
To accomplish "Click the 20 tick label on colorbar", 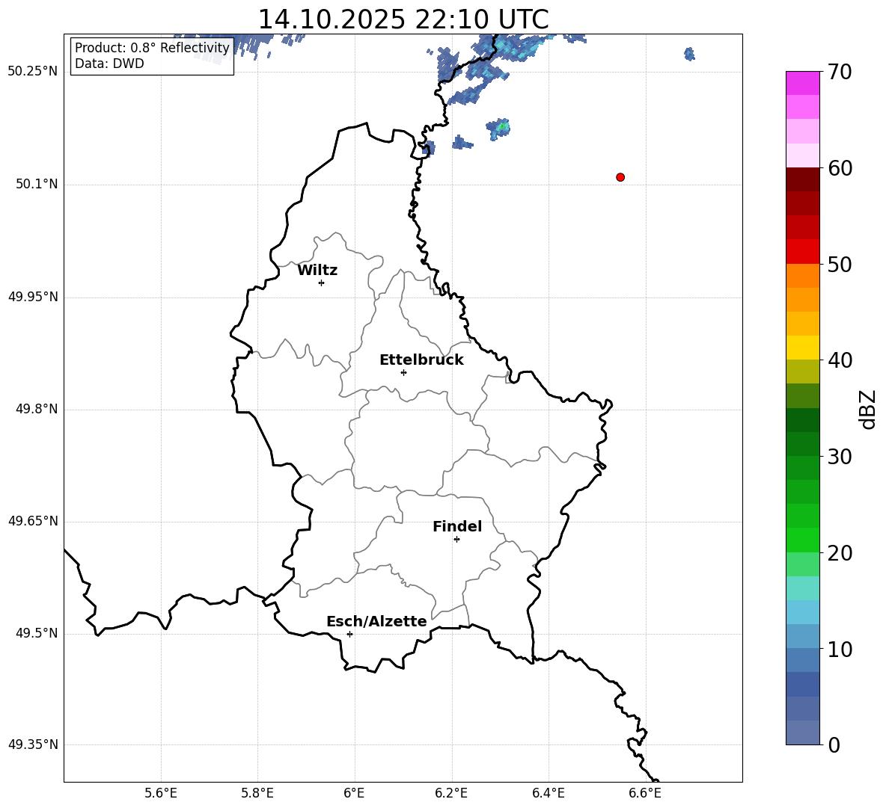I will pyautogui.click(x=840, y=553).
